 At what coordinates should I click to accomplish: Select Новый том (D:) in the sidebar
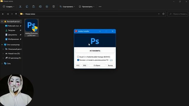pos(14,54)
